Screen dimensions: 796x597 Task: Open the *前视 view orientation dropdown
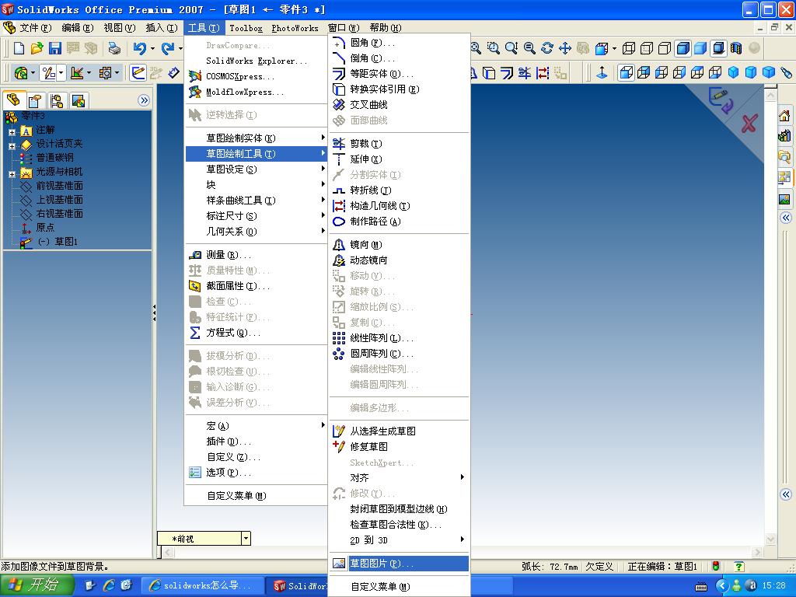pyautogui.click(x=246, y=538)
